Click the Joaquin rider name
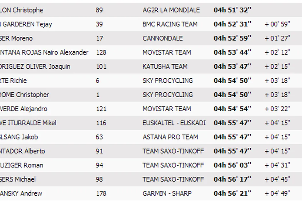 35,66
